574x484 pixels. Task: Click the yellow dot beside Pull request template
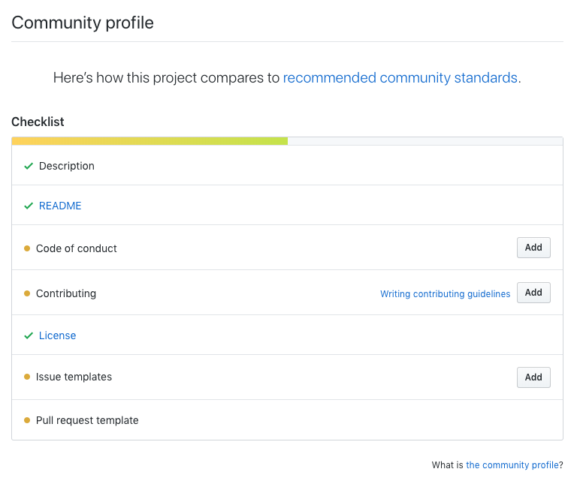coord(27,420)
